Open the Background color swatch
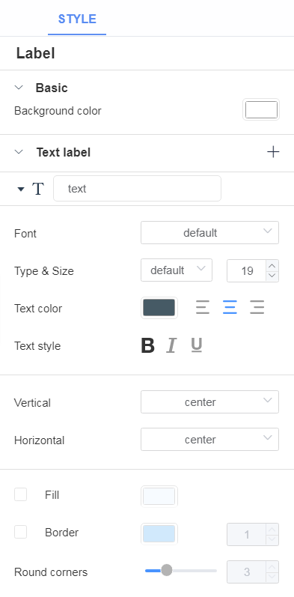 point(261,110)
